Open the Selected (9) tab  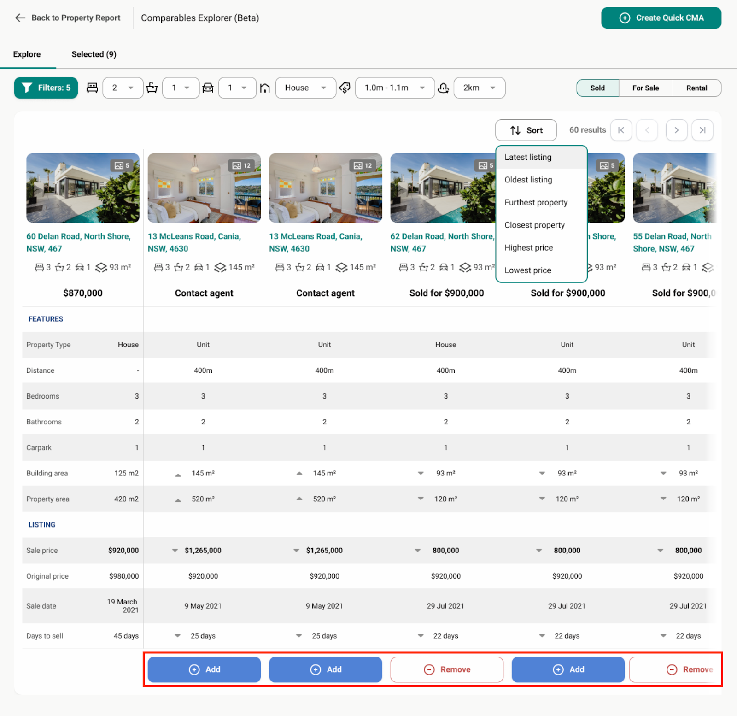[x=94, y=54]
